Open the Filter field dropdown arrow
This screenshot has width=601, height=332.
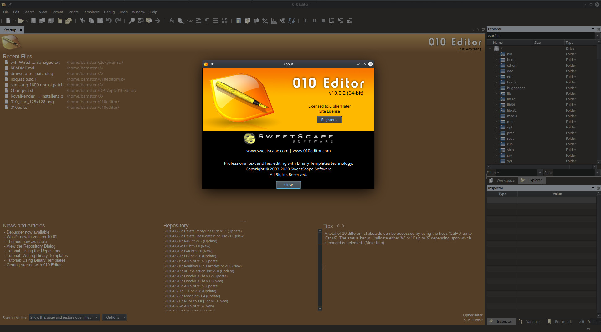coord(540,173)
